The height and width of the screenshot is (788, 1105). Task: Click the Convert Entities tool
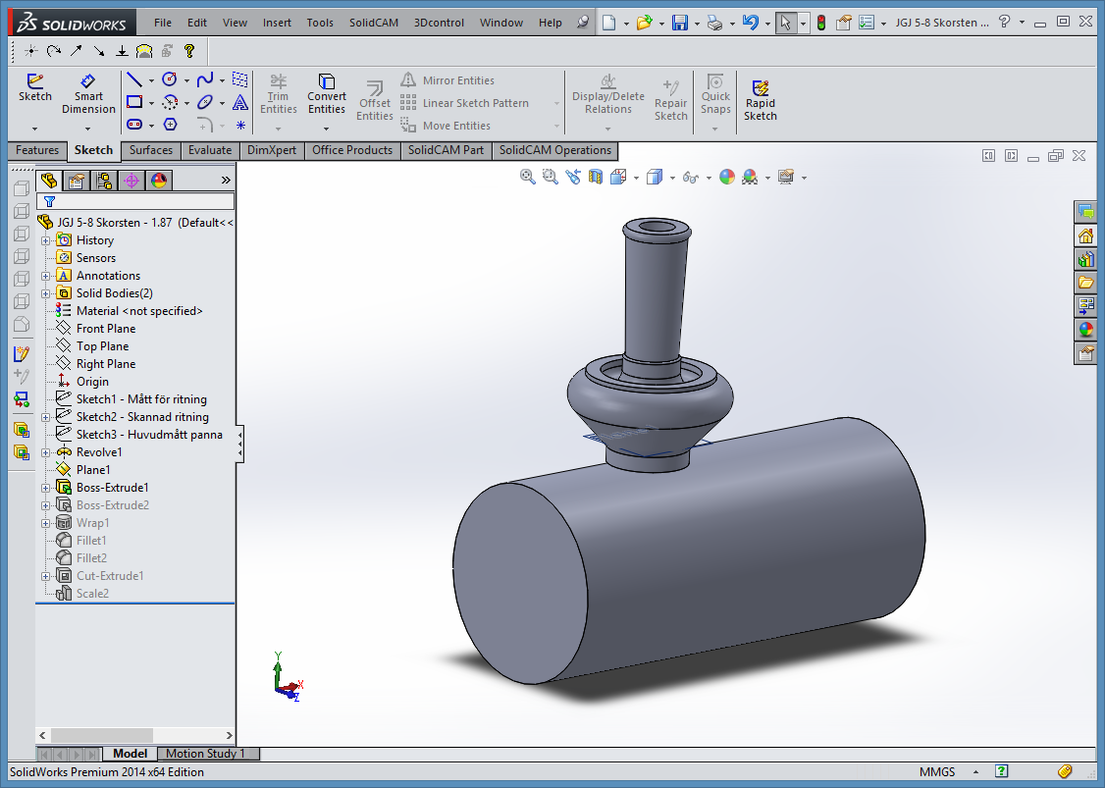[326, 94]
